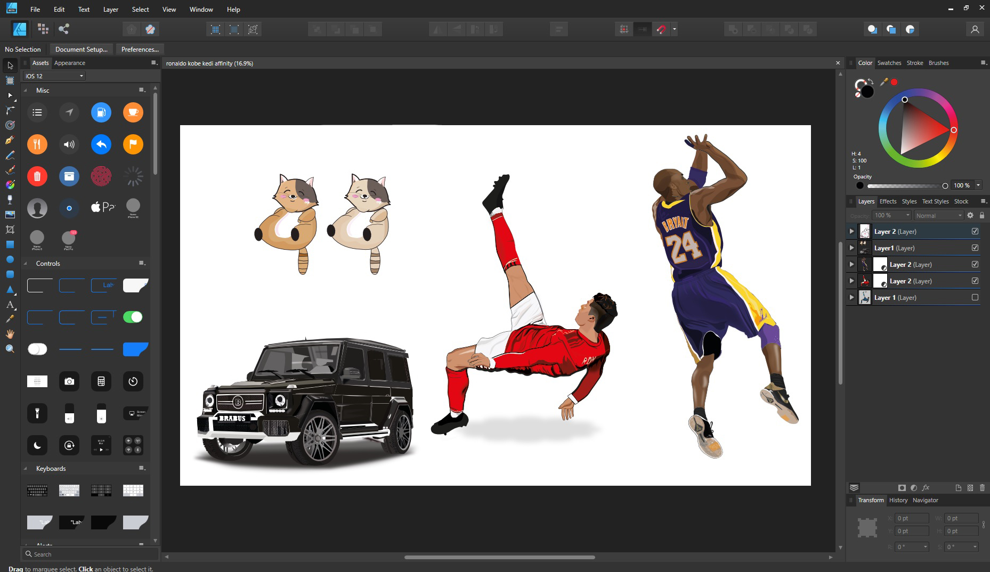Switch to the Swatches tab
This screenshot has height=572, width=990.
pos(889,63)
